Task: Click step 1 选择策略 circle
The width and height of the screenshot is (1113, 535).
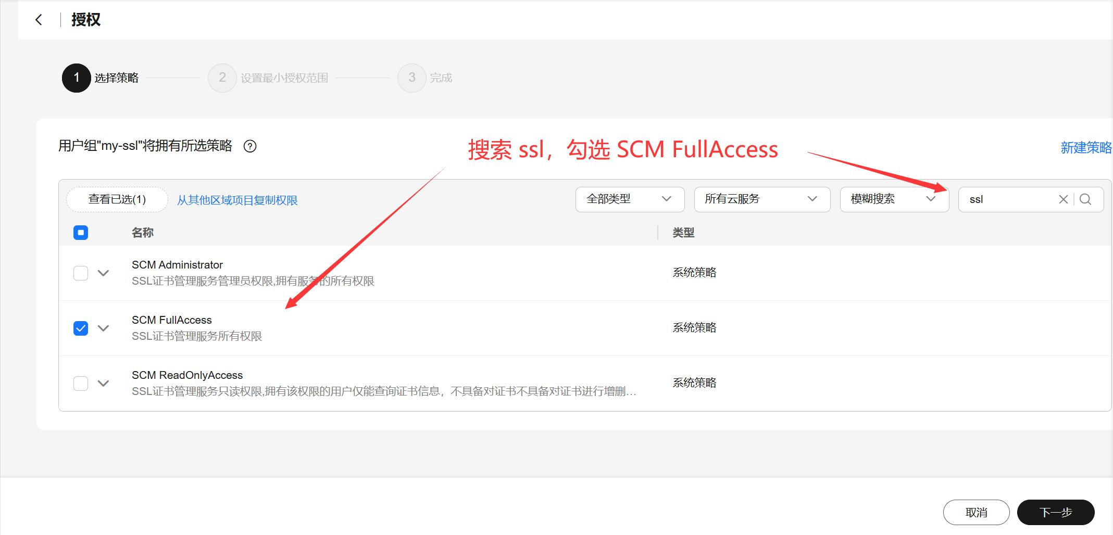Action: pos(77,78)
